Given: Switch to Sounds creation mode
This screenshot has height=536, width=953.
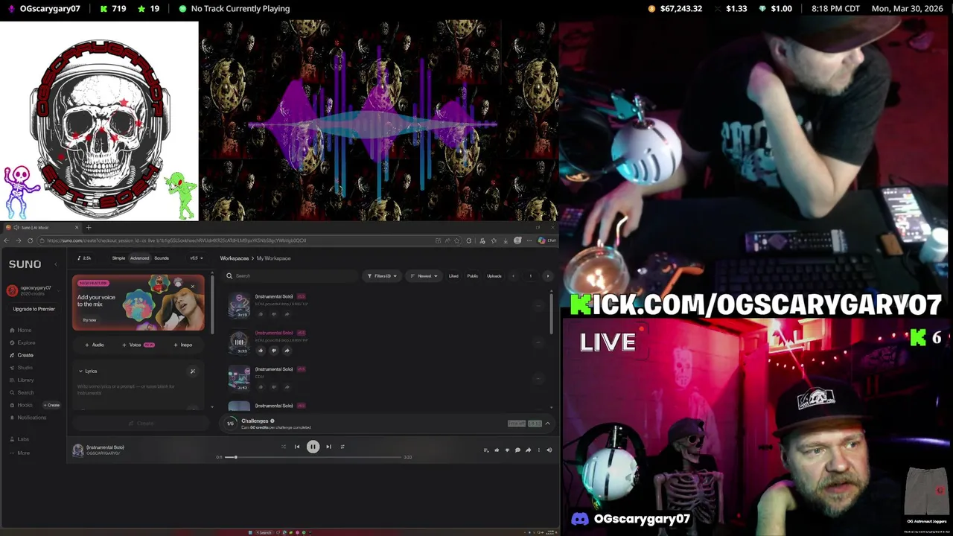Looking at the screenshot, I should (x=162, y=258).
